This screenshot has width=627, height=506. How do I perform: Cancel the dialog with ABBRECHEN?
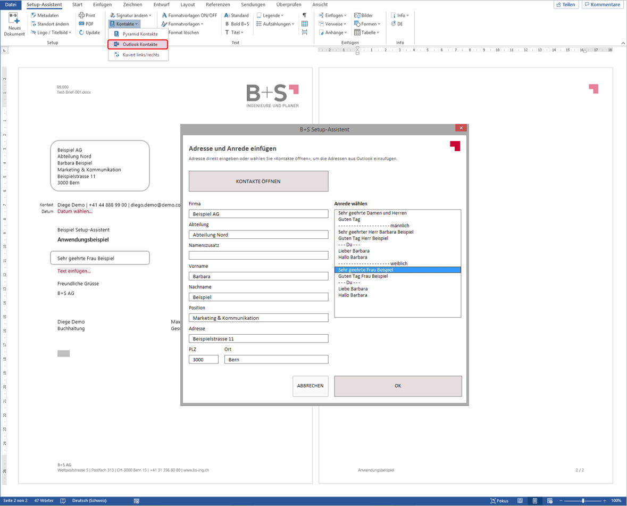[x=310, y=386]
